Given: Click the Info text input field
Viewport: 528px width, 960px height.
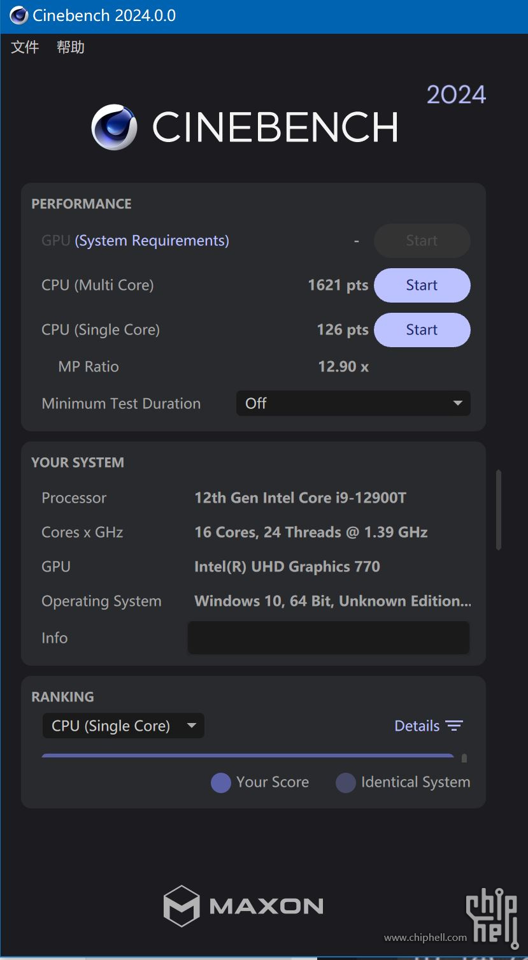Looking at the screenshot, I should [329, 638].
